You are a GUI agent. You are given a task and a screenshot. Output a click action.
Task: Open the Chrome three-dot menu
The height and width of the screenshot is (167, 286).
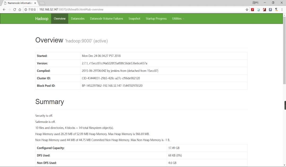282,10
